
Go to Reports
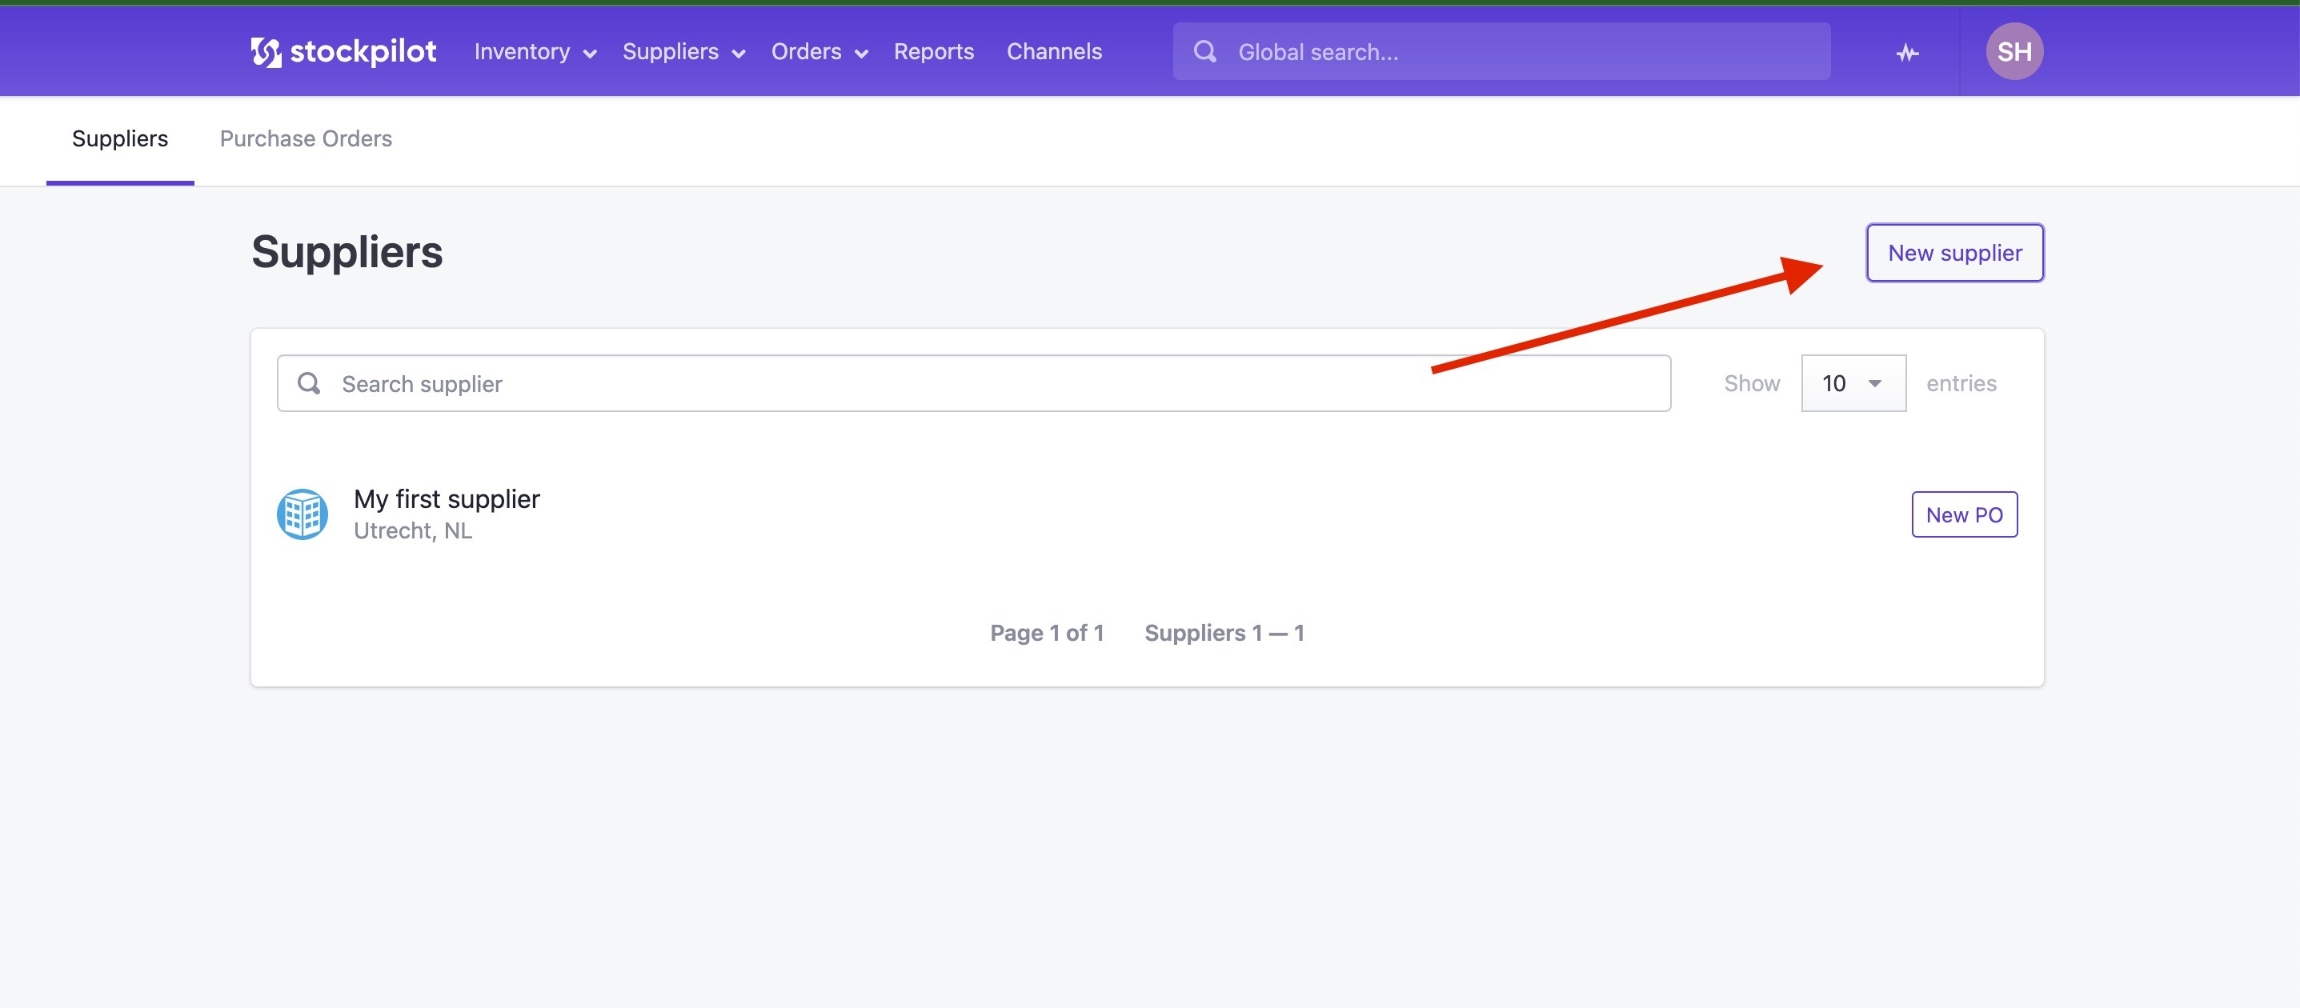[x=934, y=52]
